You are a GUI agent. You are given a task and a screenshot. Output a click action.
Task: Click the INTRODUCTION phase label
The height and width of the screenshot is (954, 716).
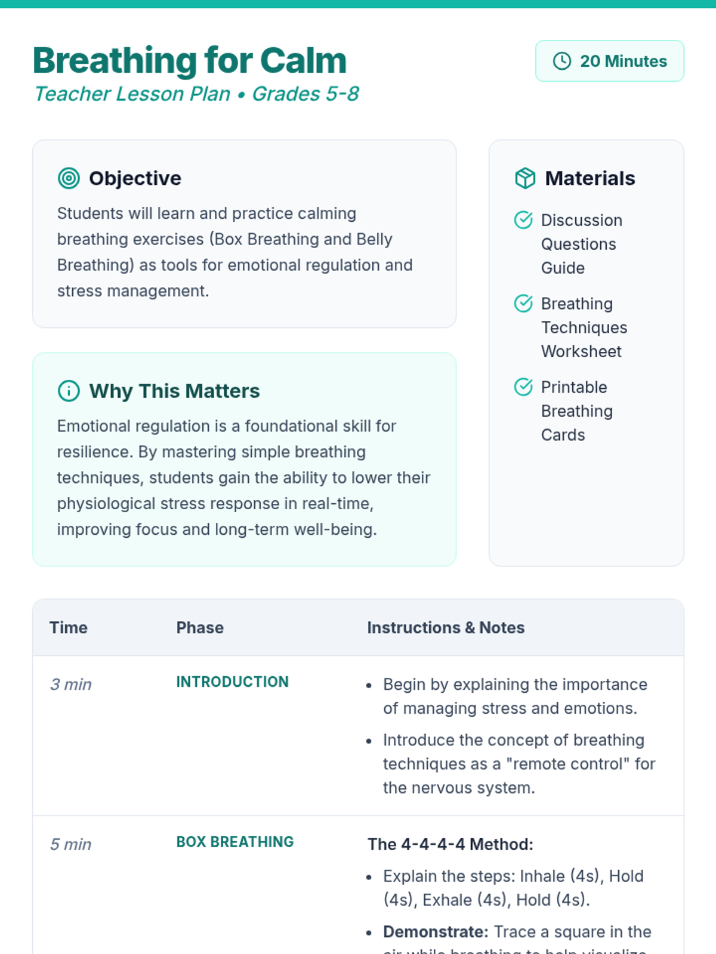coord(232,682)
